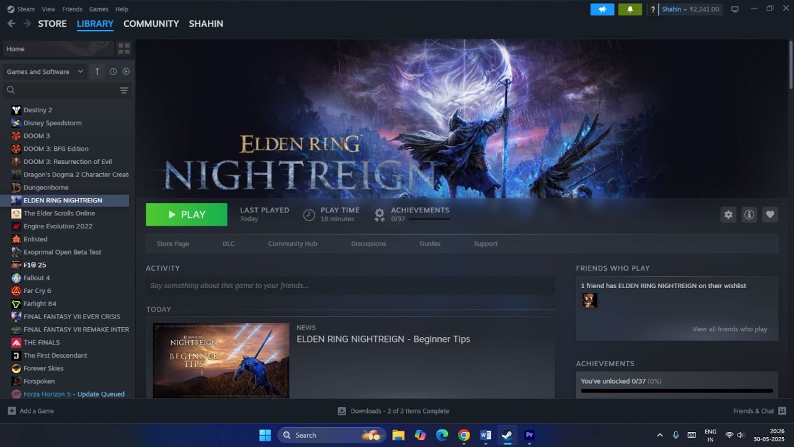Viewport: 794px width, 447px height.
Task: Click the achievements progress bar 0/37
Action: tap(677, 391)
